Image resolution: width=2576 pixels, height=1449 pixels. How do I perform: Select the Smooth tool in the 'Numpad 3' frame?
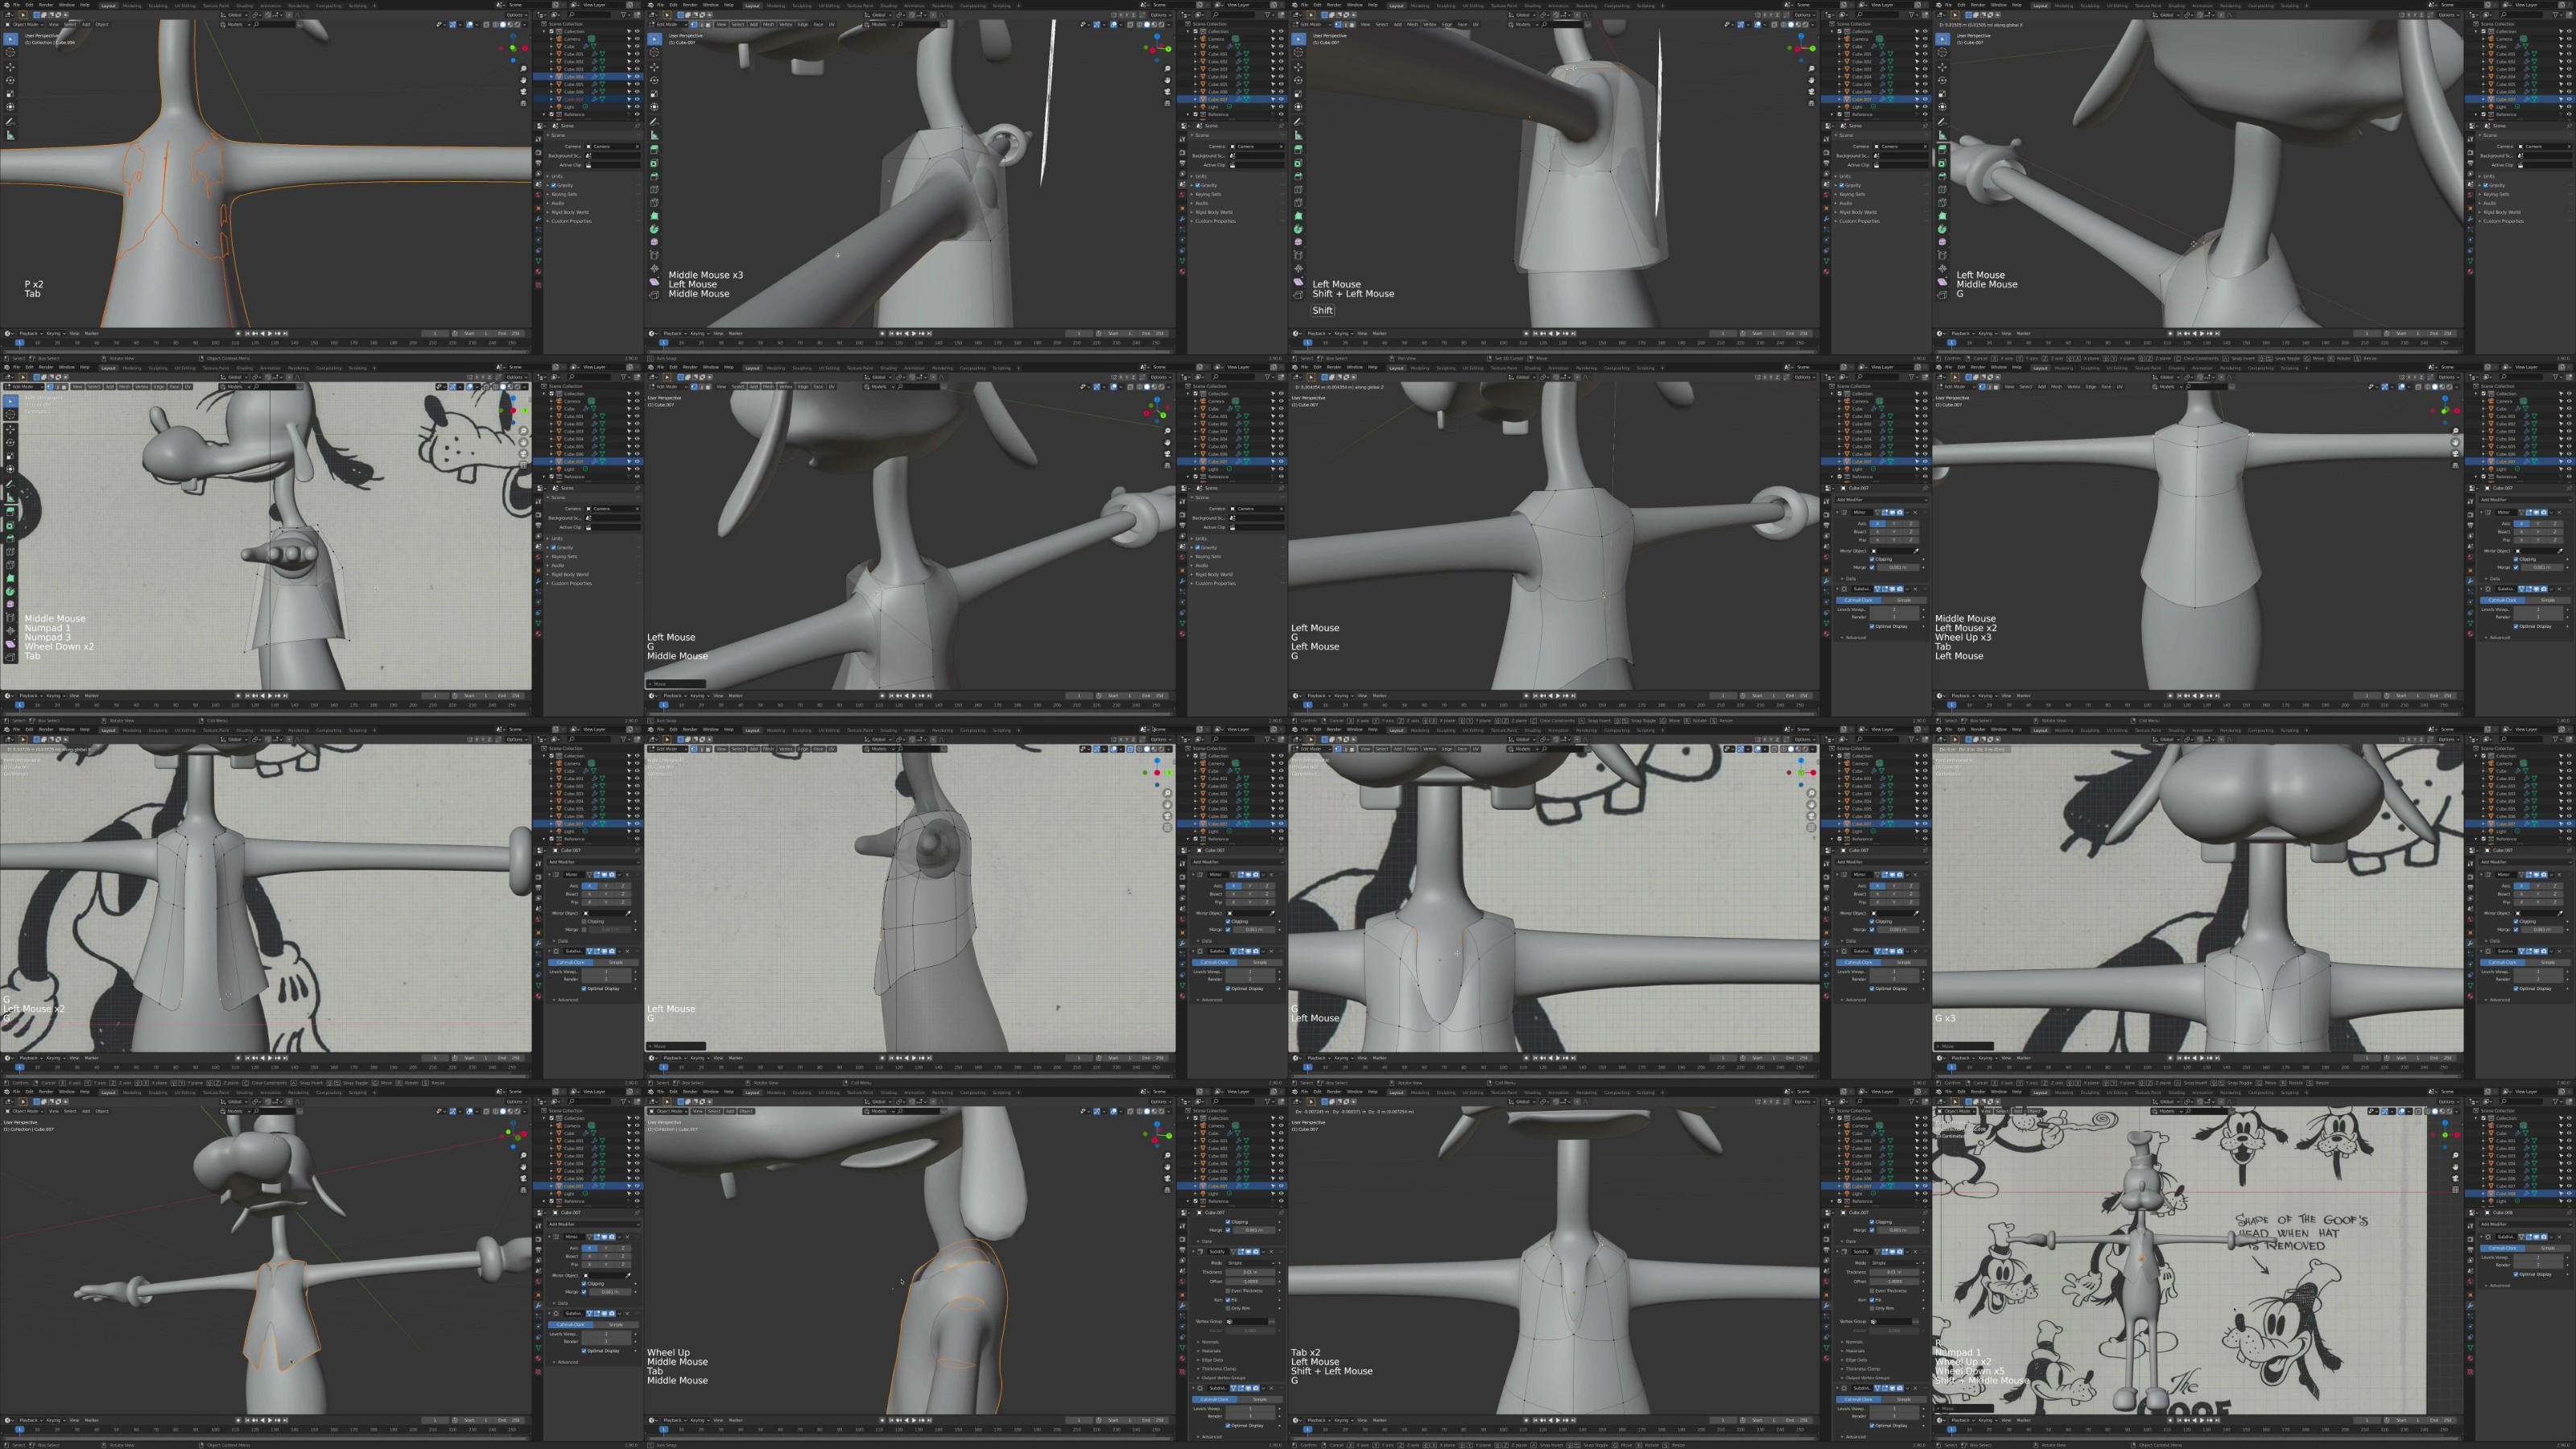click(10, 605)
